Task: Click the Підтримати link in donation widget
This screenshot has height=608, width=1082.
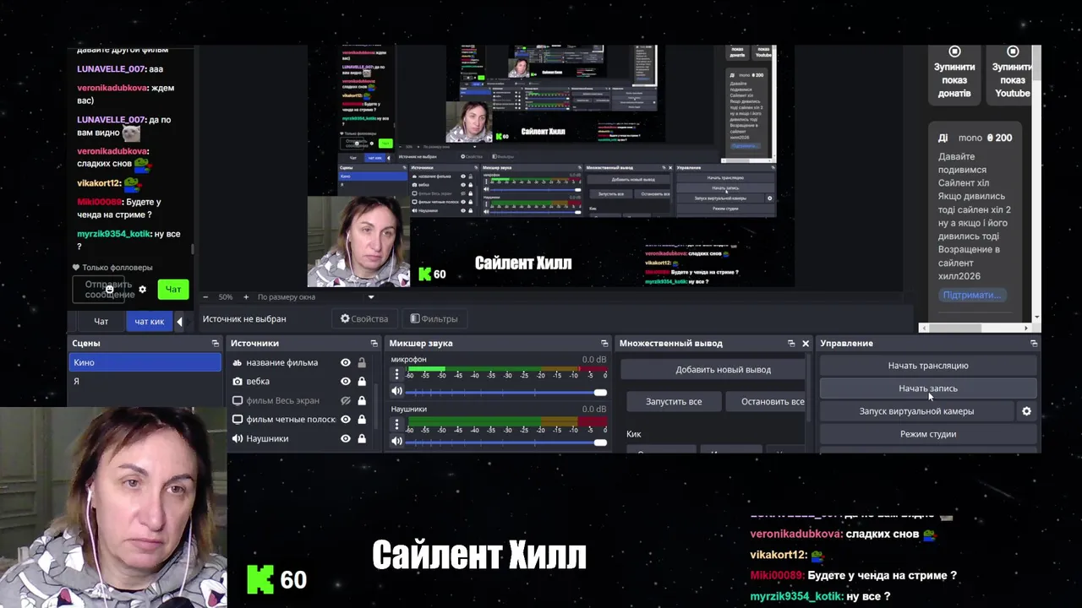Action: click(971, 295)
